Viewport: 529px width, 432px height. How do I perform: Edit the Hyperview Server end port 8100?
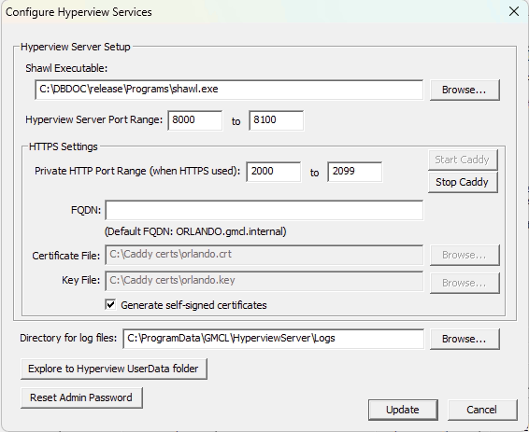tap(276, 120)
